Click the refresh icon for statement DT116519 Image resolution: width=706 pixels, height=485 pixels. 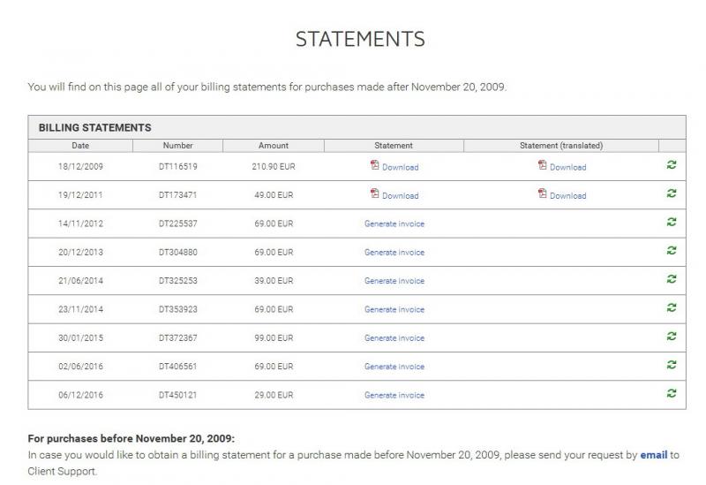tap(672, 165)
